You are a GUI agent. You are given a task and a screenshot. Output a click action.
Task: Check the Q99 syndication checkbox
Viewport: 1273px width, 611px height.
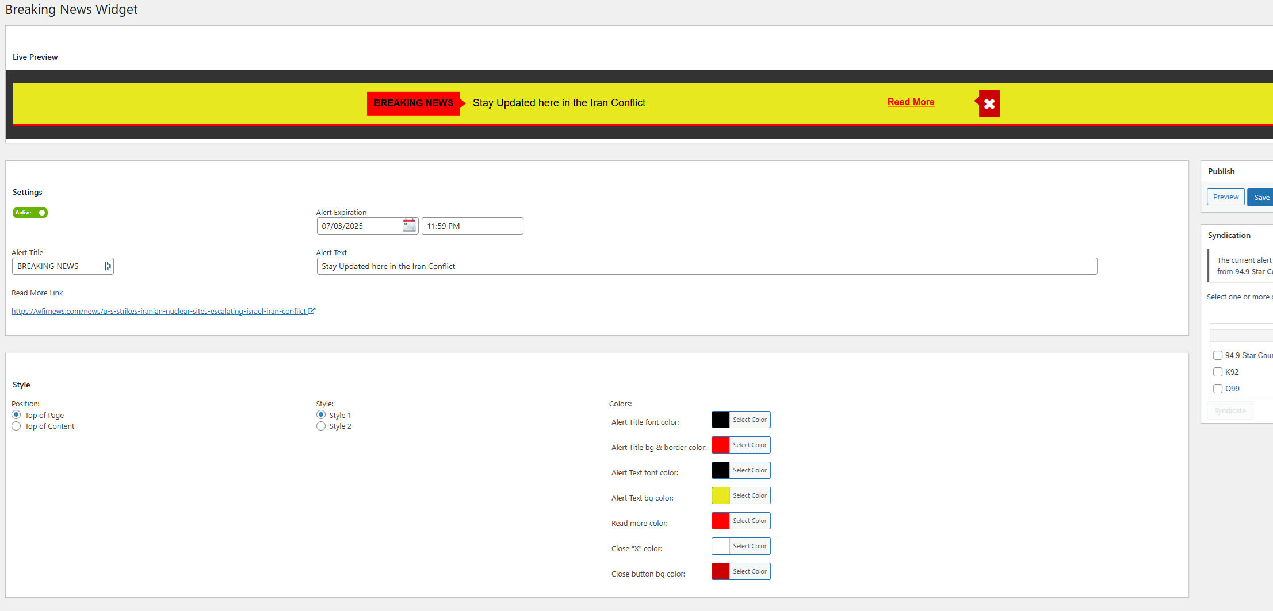coord(1218,389)
